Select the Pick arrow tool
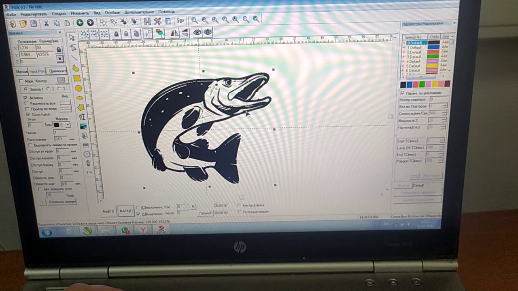Viewport: 518px width, 291px height. (72, 38)
